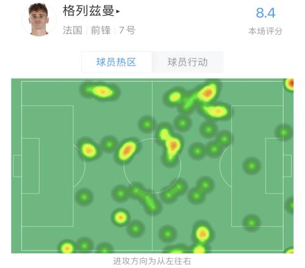
Task: Select the 本场评分 label
Action: point(265,31)
